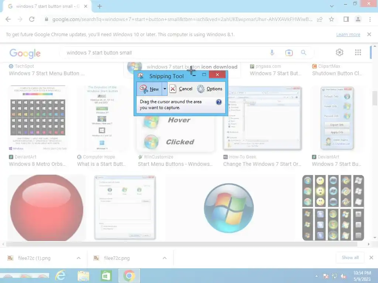Expand options for filee72c.png download

point(164,258)
